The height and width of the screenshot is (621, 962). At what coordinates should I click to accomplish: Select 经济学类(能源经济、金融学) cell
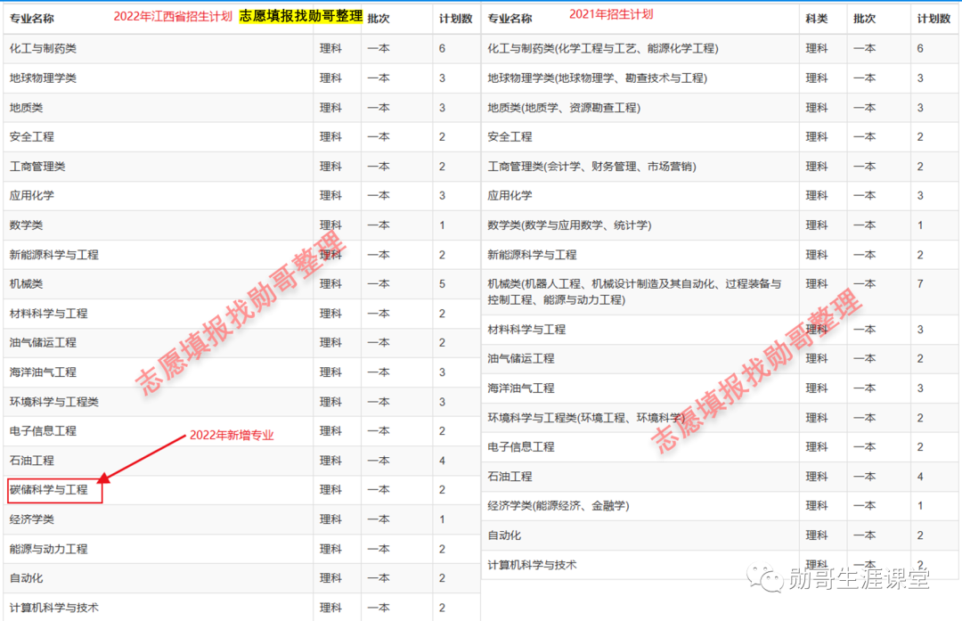pyautogui.click(x=558, y=506)
